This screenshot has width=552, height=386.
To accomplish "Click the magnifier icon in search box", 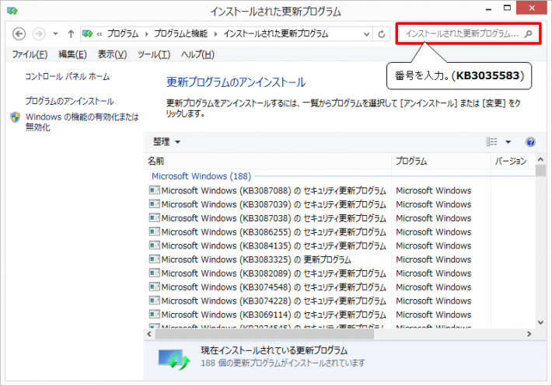I will (x=528, y=33).
